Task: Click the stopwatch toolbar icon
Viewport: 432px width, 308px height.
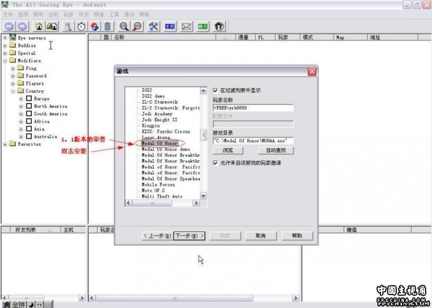Action: click(x=82, y=26)
